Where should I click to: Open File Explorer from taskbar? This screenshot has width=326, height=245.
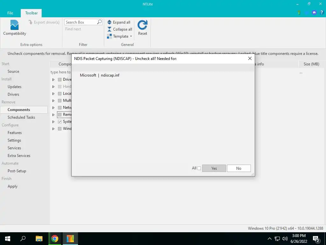click(x=39, y=239)
